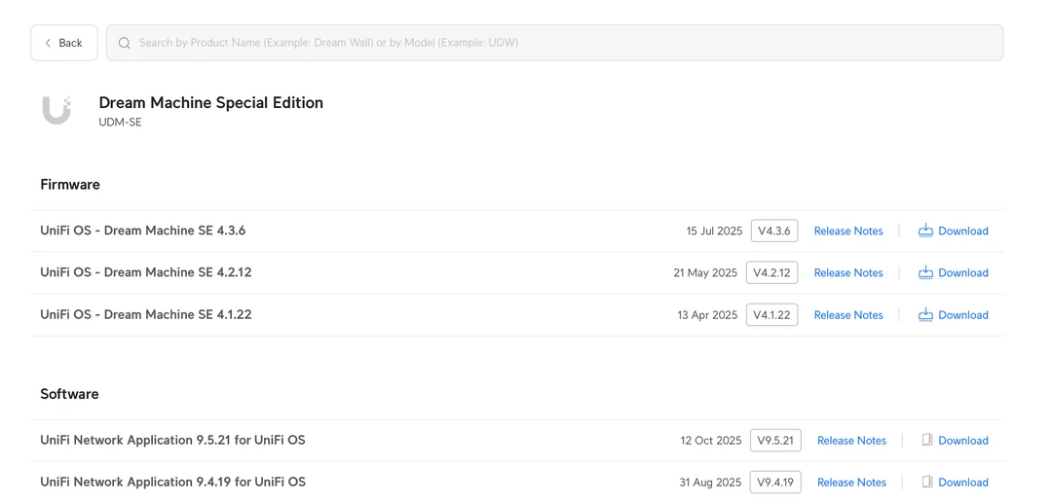1052x502 pixels.
Task: Click download icon for UniFi OS 4.1.22
Action: (925, 315)
